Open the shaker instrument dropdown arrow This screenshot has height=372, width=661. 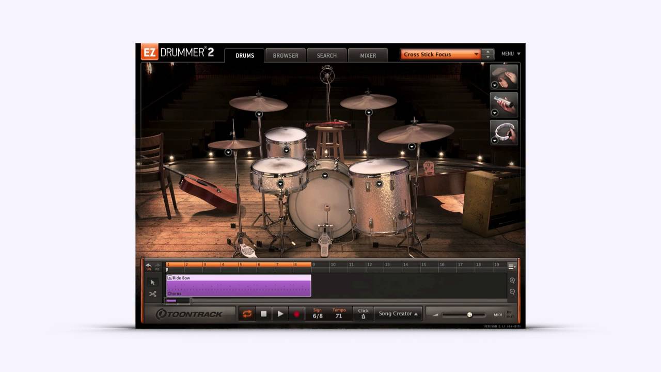click(x=495, y=113)
